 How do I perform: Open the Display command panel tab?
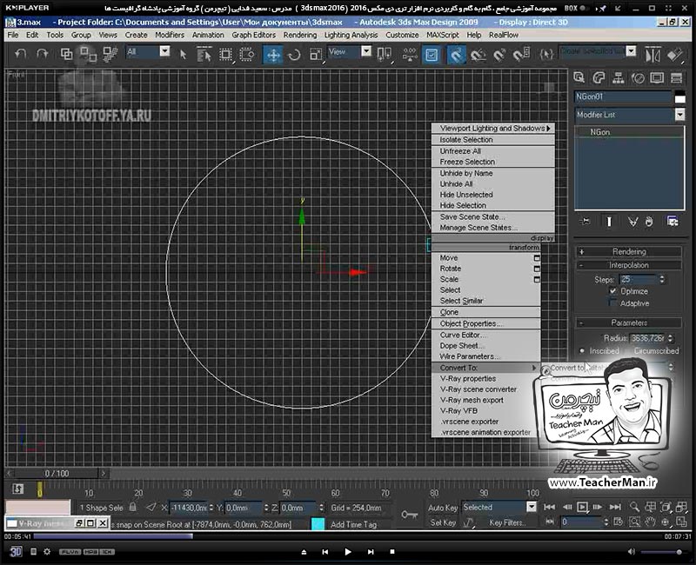pos(657,78)
